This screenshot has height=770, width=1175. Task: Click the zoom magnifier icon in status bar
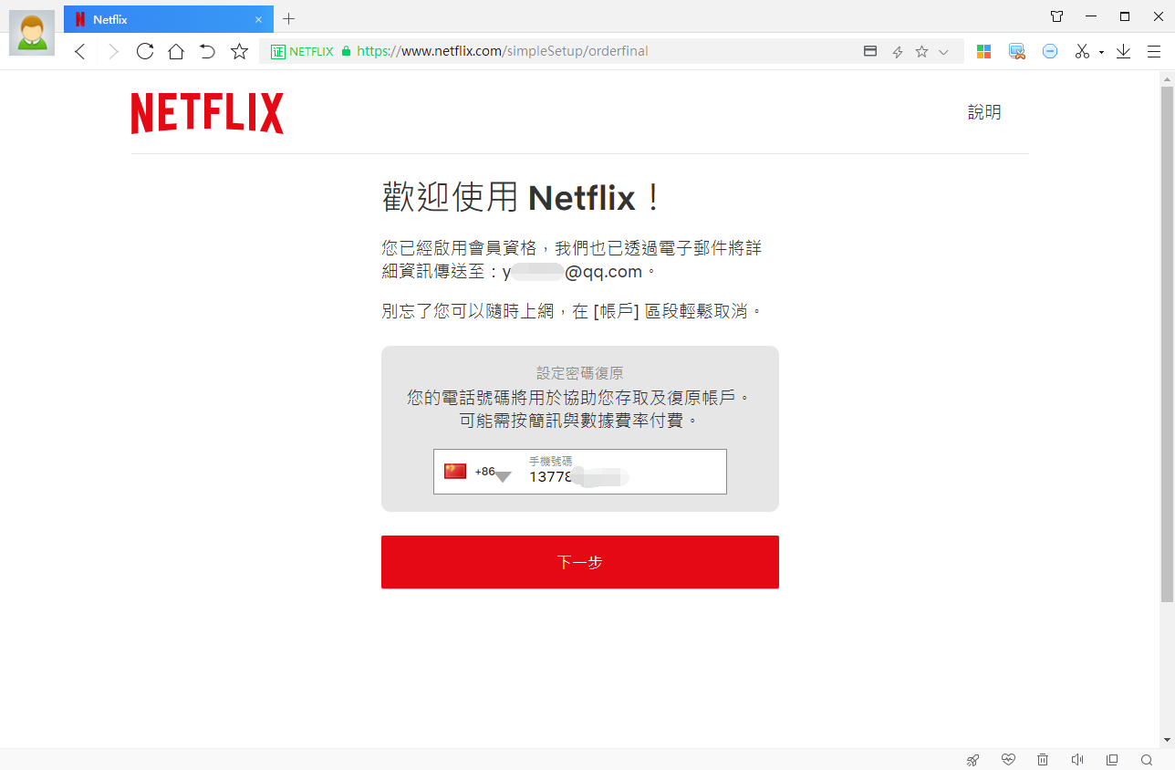(x=1147, y=760)
